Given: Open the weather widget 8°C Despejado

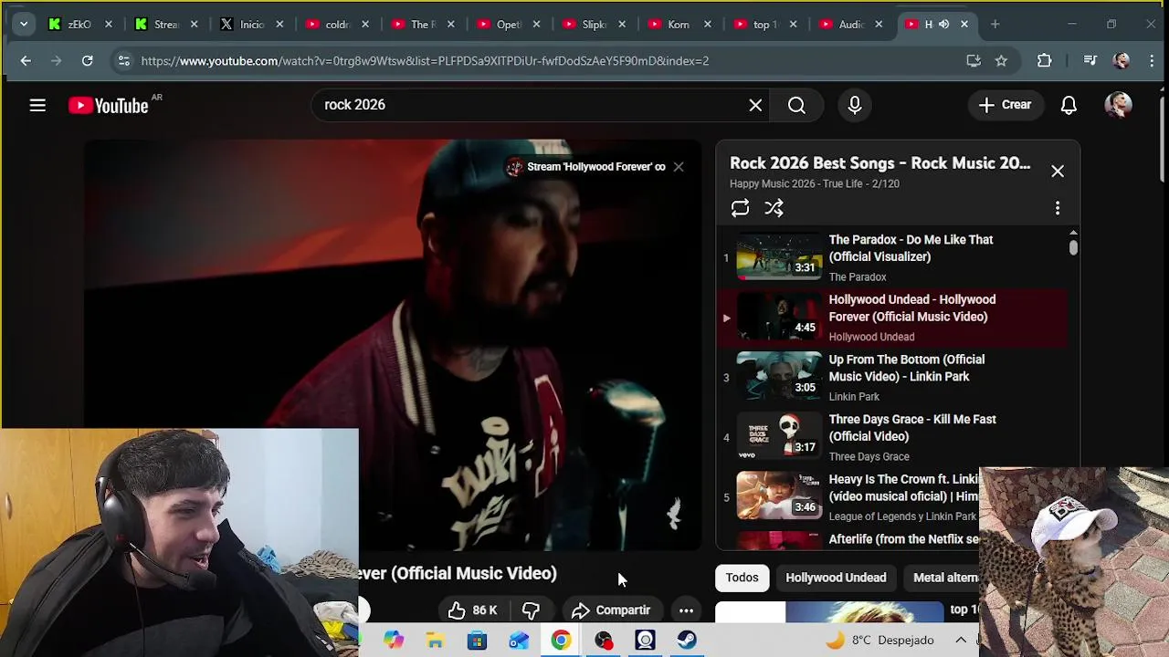Looking at the screenshot, I should click(879, 641).
